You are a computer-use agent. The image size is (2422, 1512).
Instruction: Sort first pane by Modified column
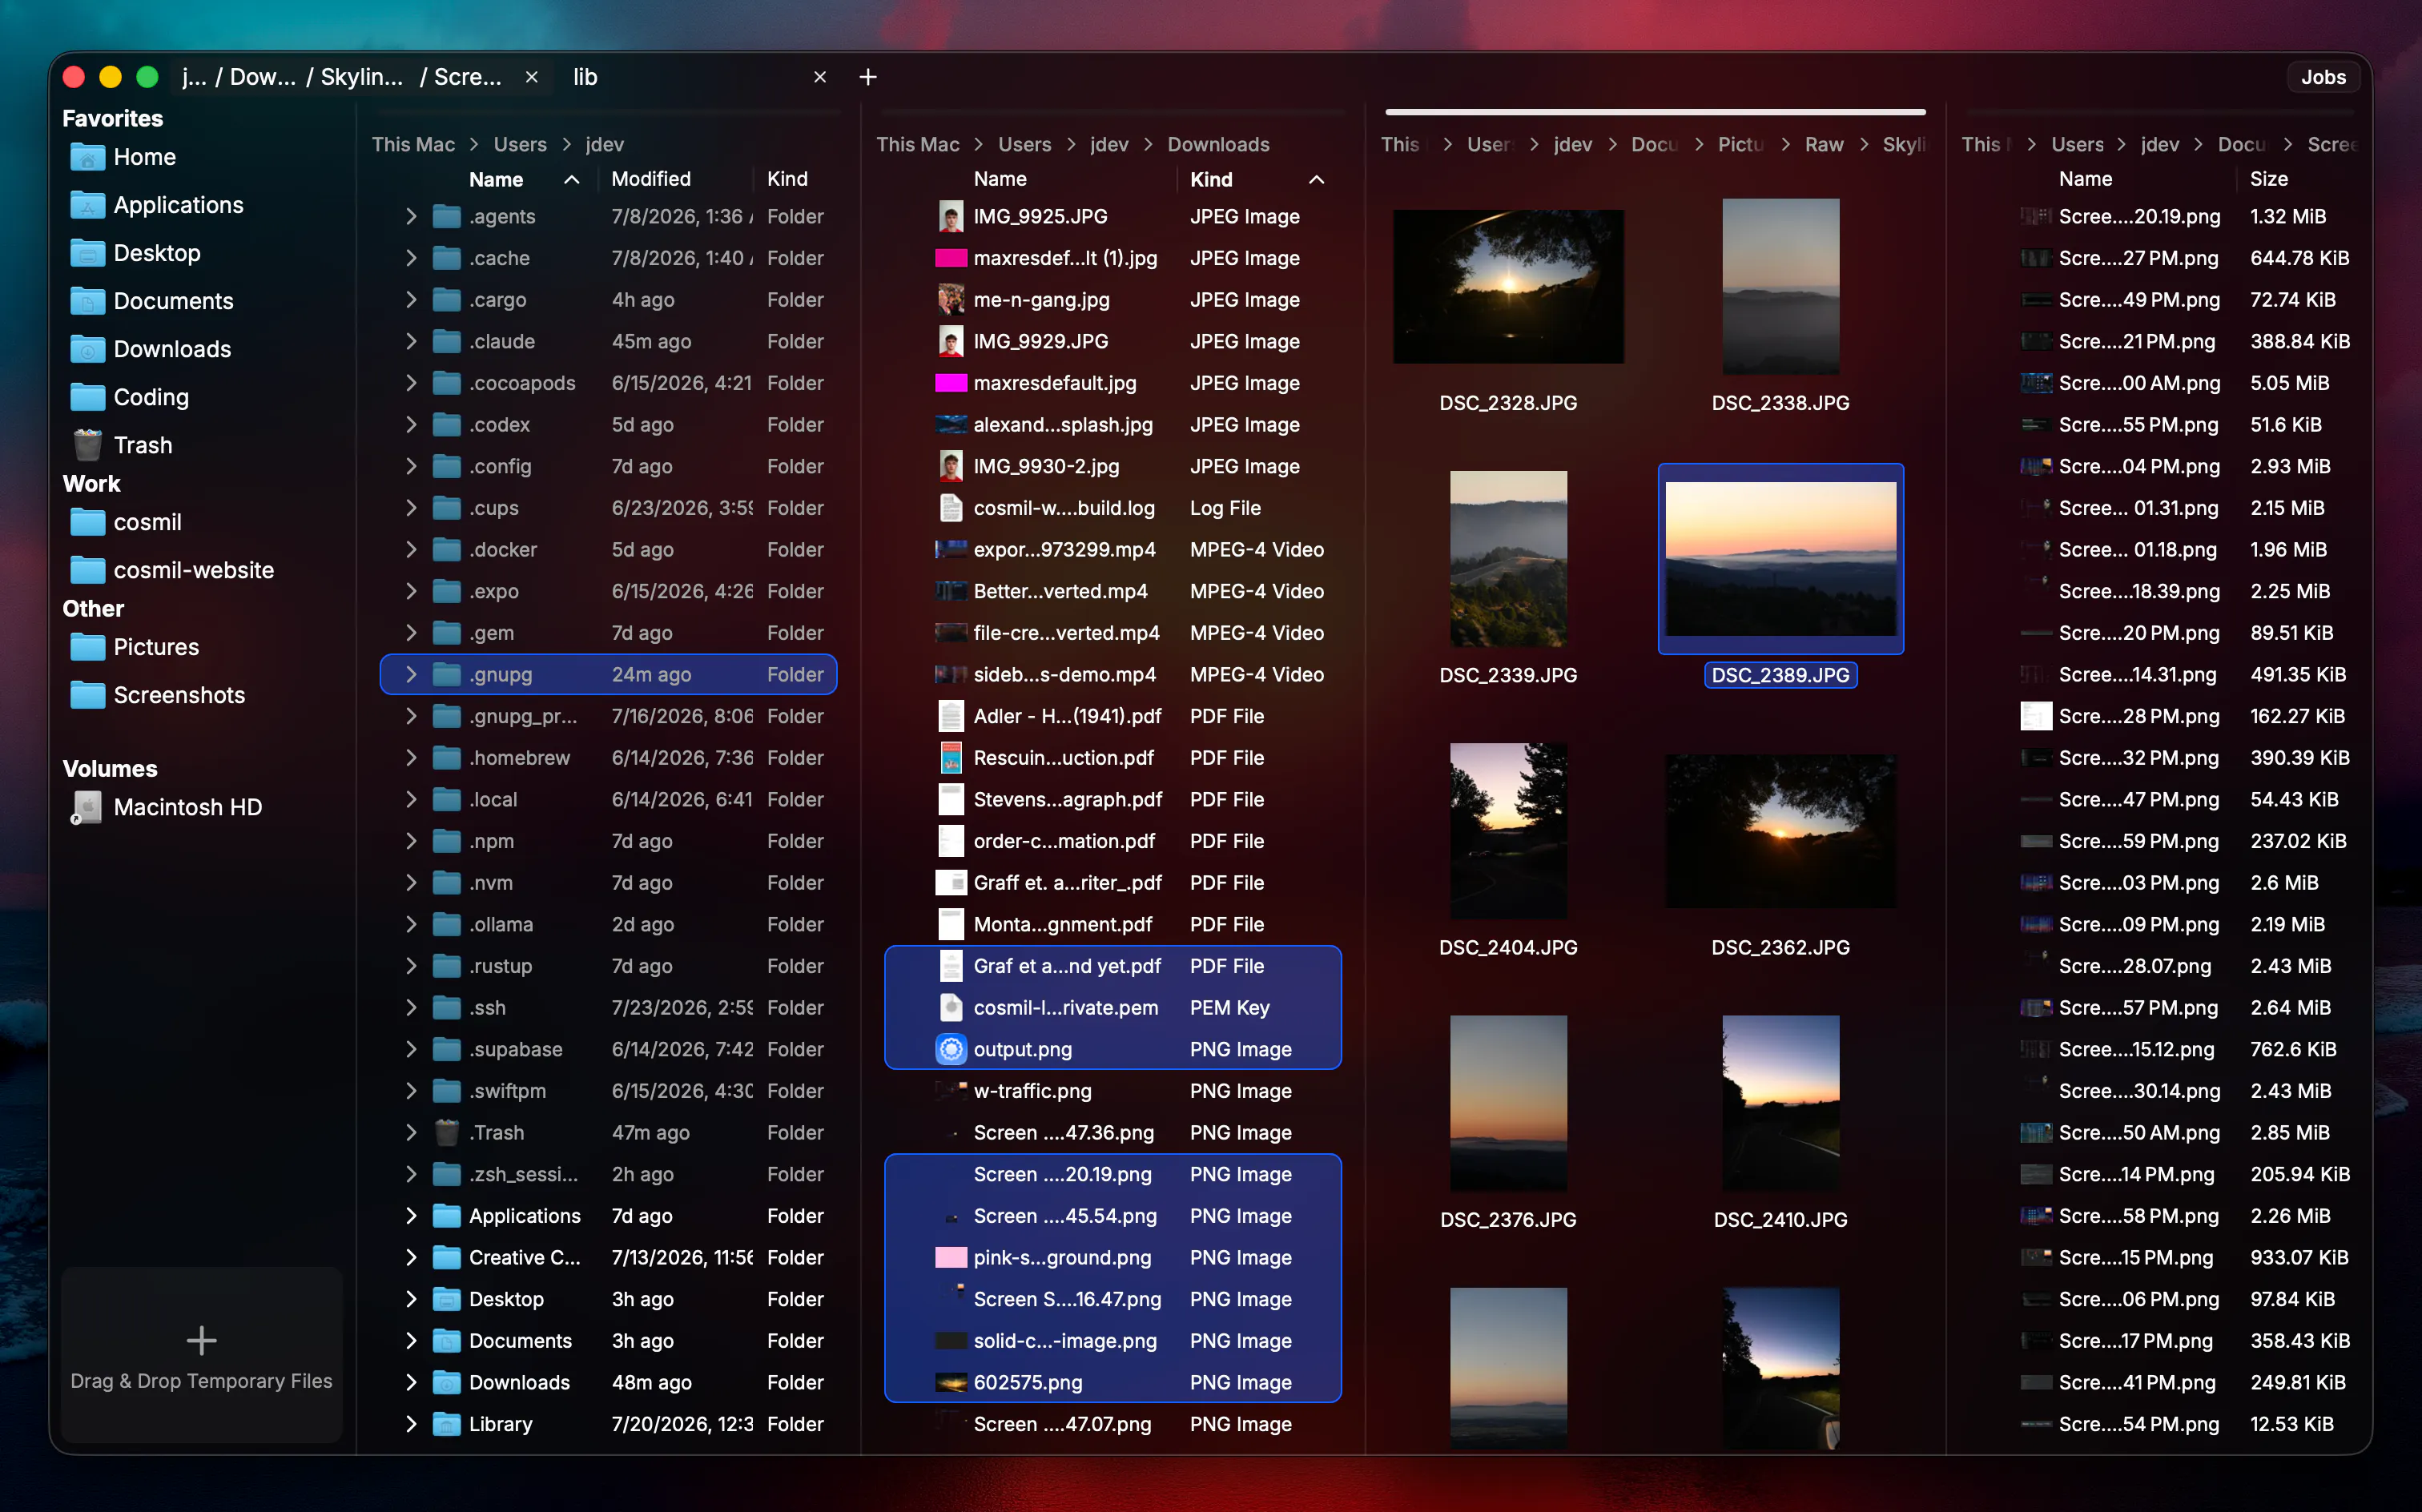(651, 179)
